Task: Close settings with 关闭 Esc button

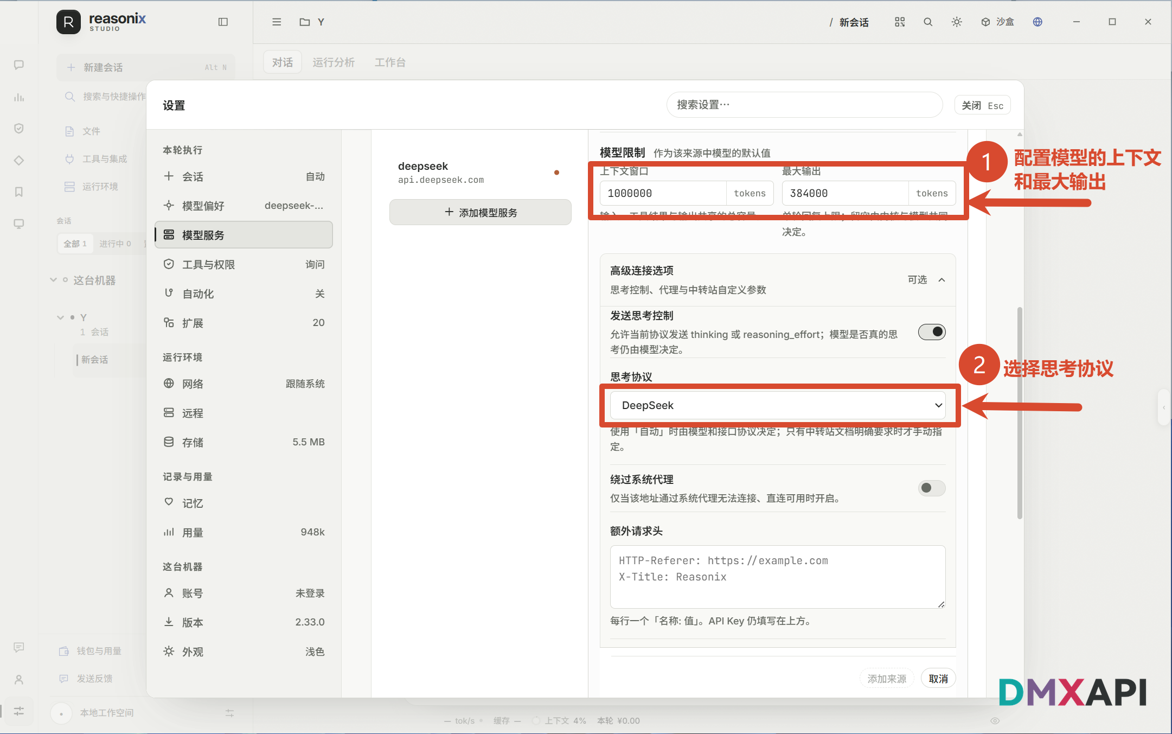Action: point(982,105)
